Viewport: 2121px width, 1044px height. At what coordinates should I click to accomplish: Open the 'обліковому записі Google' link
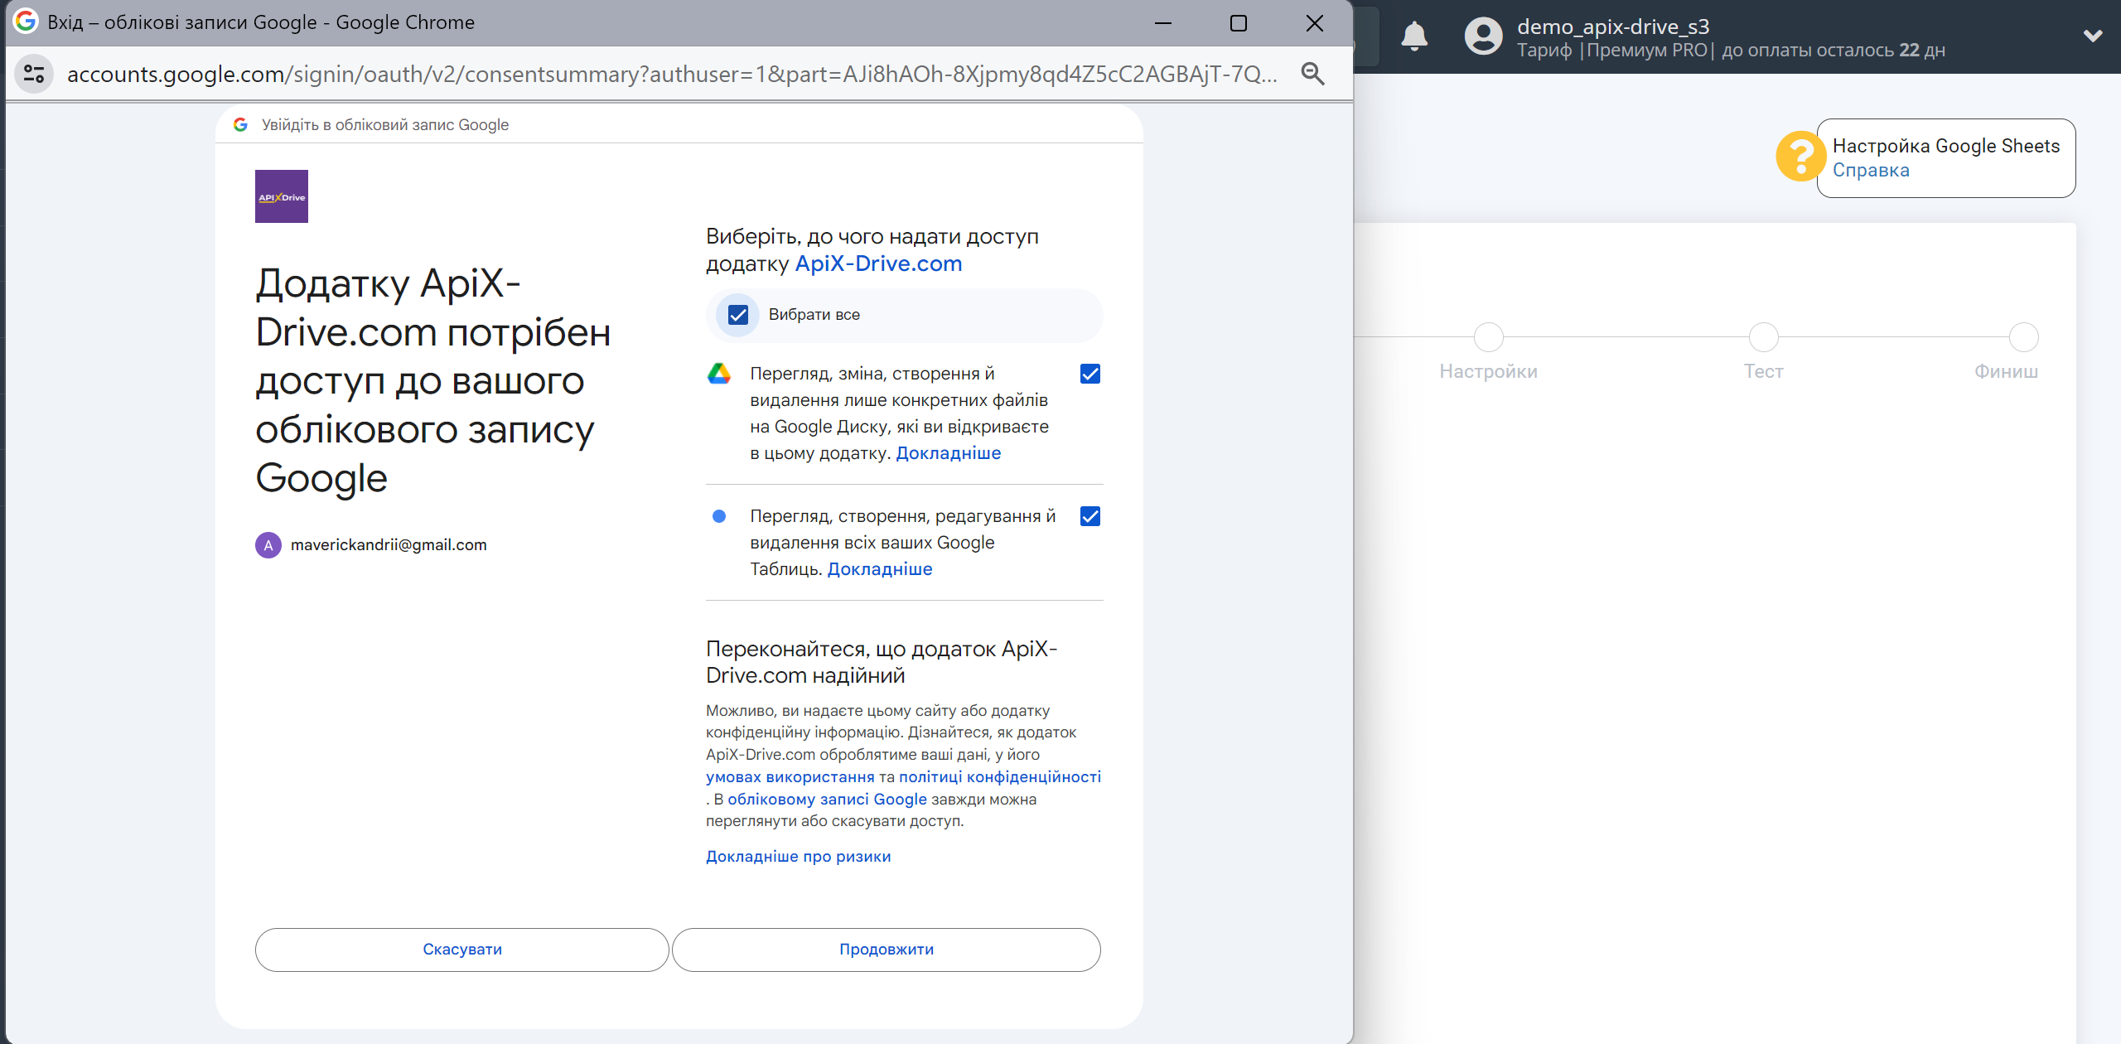[827, 800]
